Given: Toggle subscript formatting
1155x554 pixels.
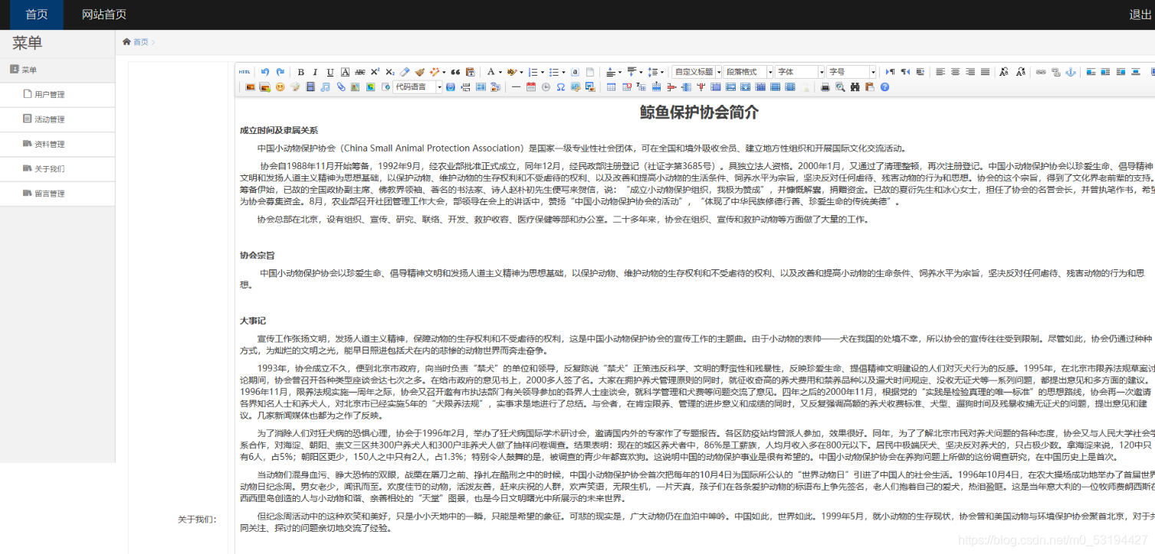Looking at the screenshot, I should click(x=390, y=72).
